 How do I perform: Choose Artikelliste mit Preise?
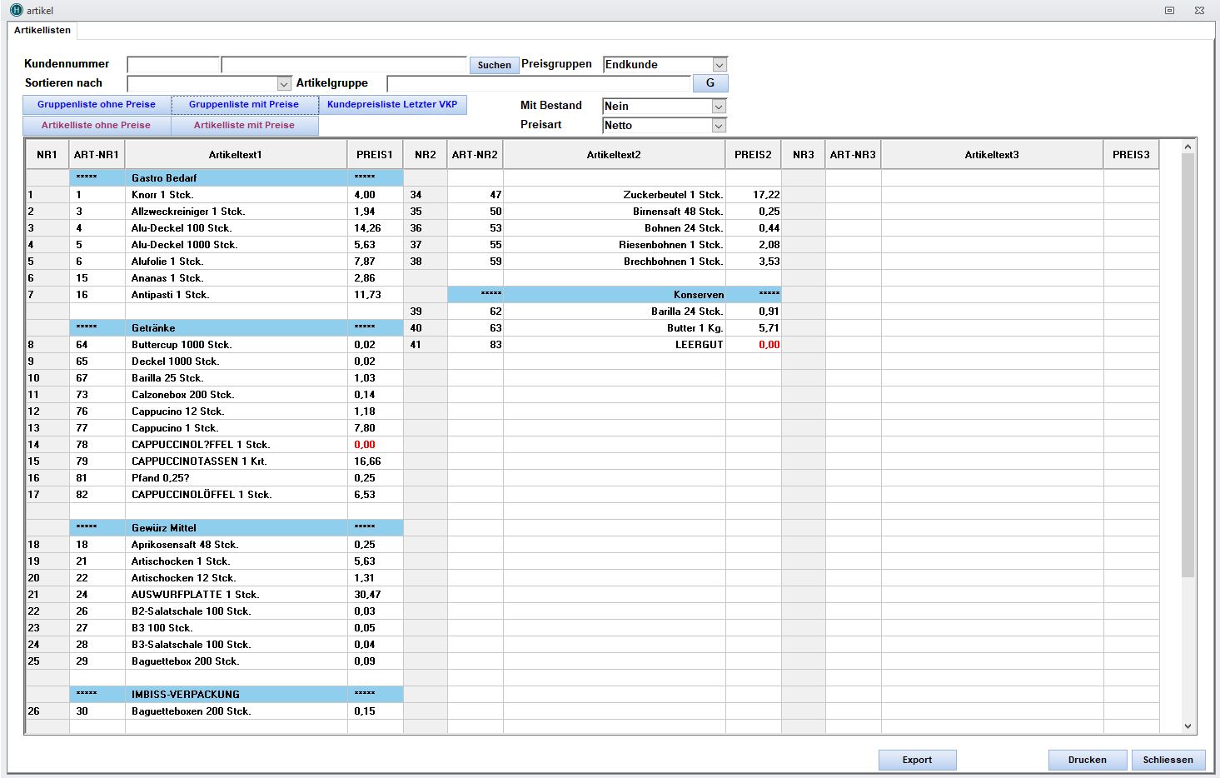[244, 126]
